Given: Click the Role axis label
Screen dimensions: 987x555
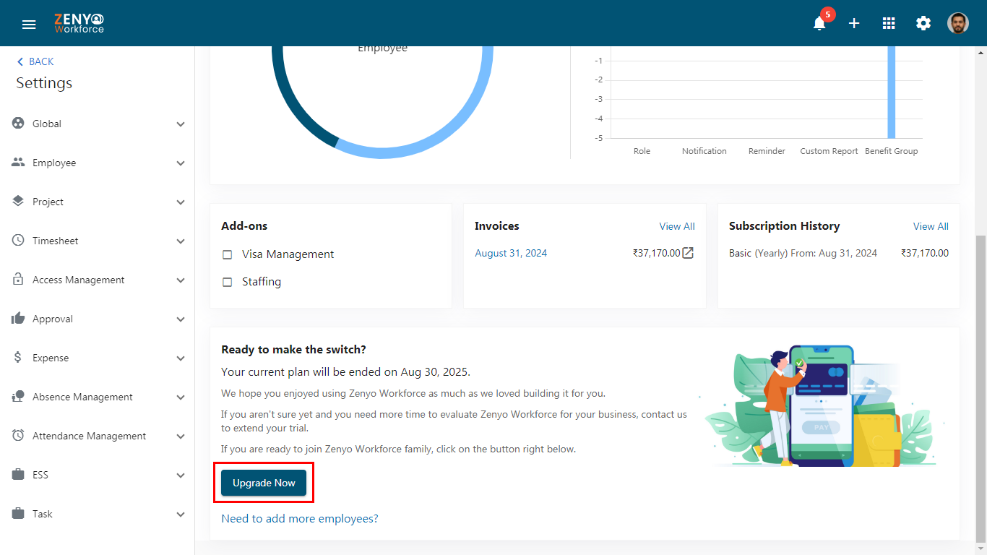Looking at the screenshot, I should coord(642,151).
